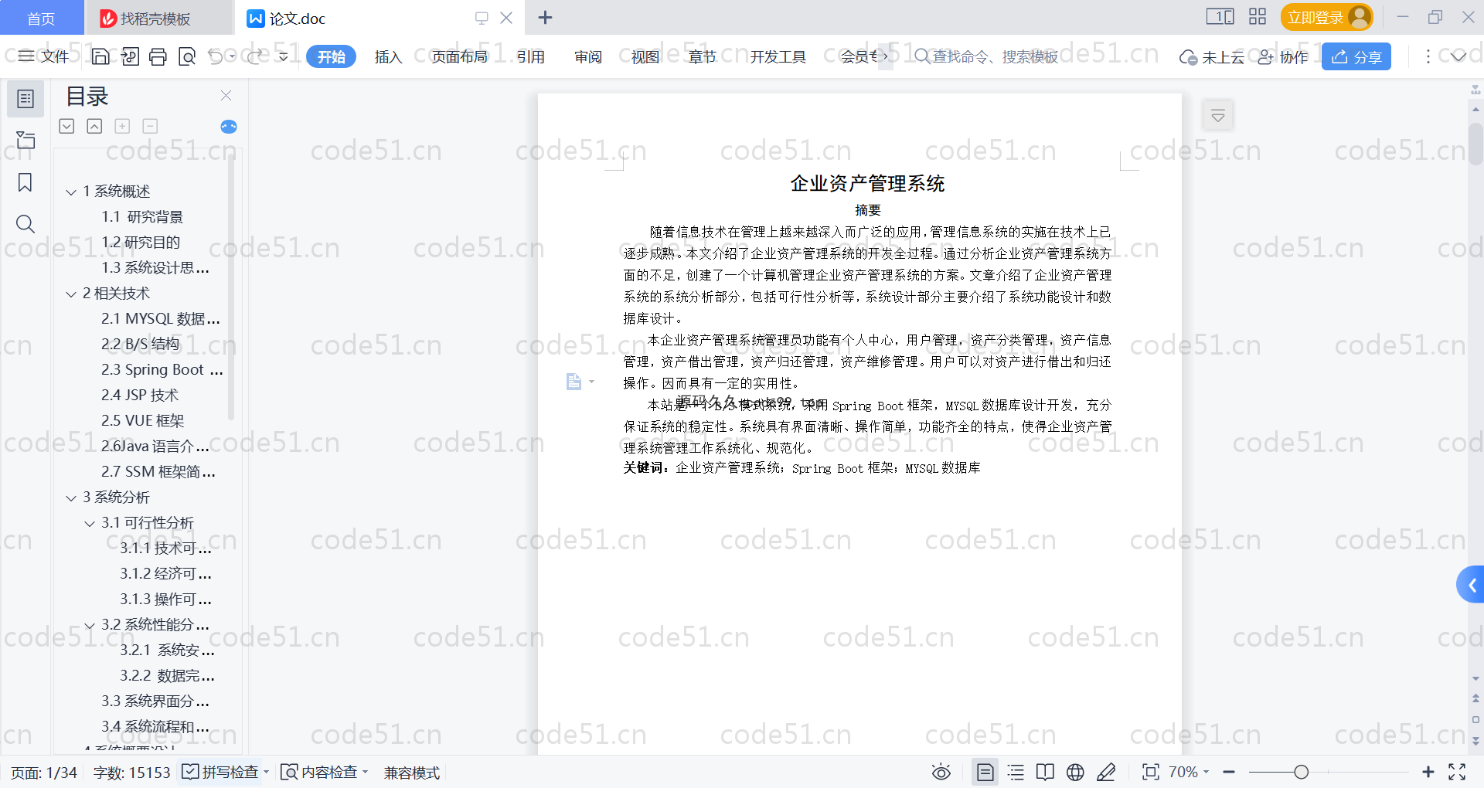Collapse the 3.1 可行性分析 node
Screen dimensions: 1484x788
pos(90,523)
